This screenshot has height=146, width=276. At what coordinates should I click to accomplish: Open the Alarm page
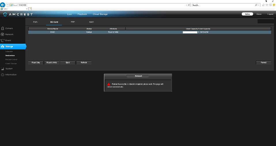point(259,14)
